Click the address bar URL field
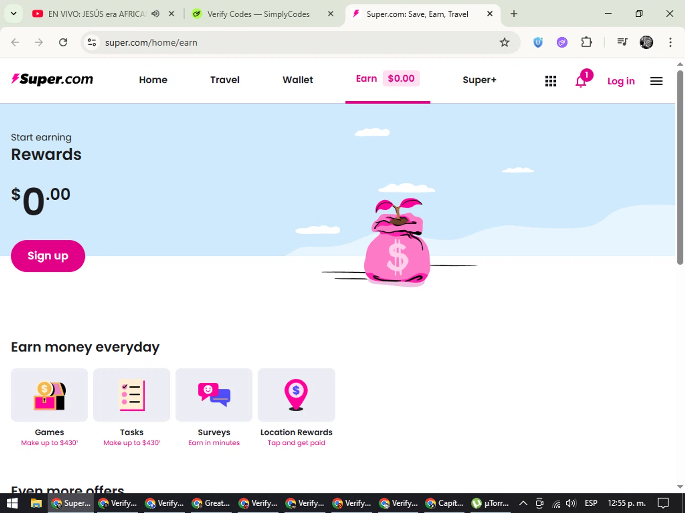The width and height of the screenshot is (685, 513). coord(301,42)
